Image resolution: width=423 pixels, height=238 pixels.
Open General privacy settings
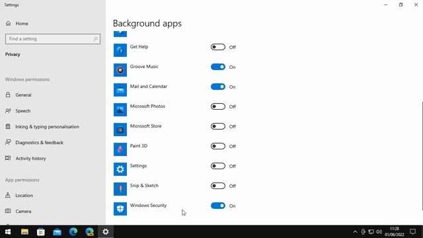[x=53, y=95]
